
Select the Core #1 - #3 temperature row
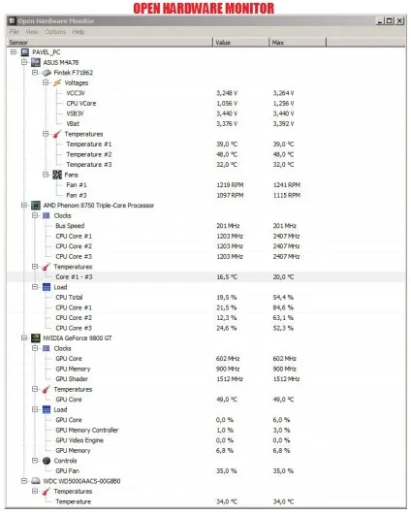click(x=205, y=277)
